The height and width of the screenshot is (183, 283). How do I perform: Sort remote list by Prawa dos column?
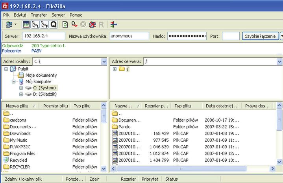[257, 106]
